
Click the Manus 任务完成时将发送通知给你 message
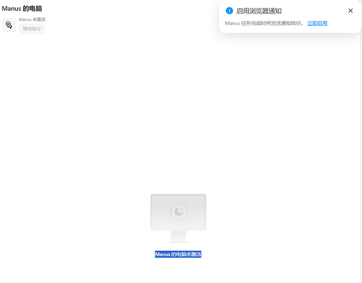264,23
